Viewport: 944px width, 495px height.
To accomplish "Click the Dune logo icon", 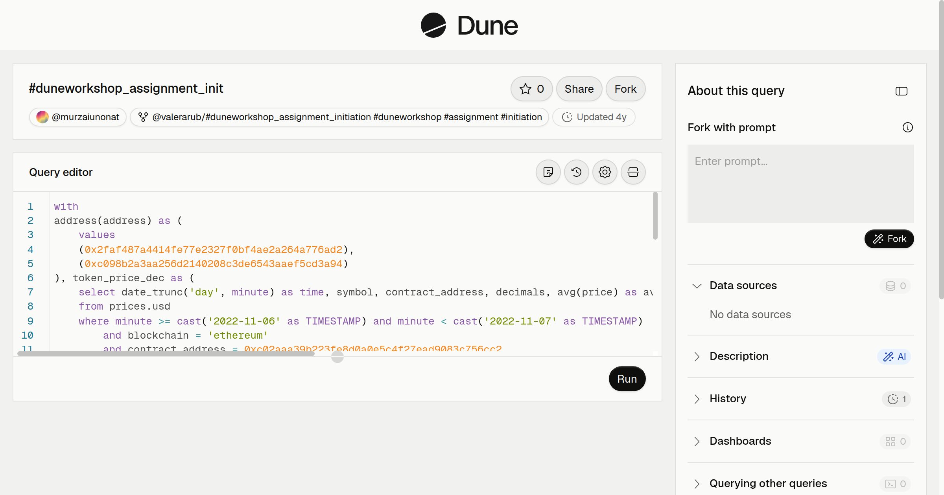I will [433, 25].
